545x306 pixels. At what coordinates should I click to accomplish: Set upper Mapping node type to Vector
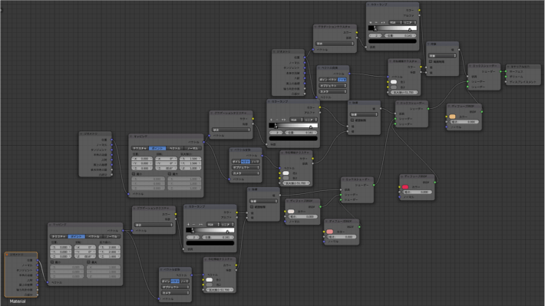(x=174, y=148)
